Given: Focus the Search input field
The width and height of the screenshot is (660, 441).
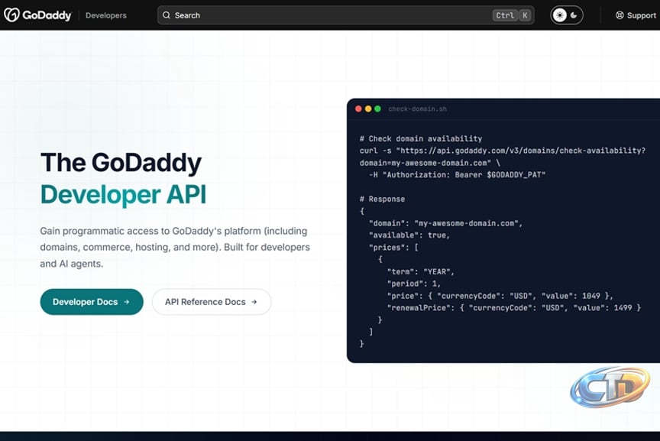Looking at the screenshot, I should (x=345, y=15).
